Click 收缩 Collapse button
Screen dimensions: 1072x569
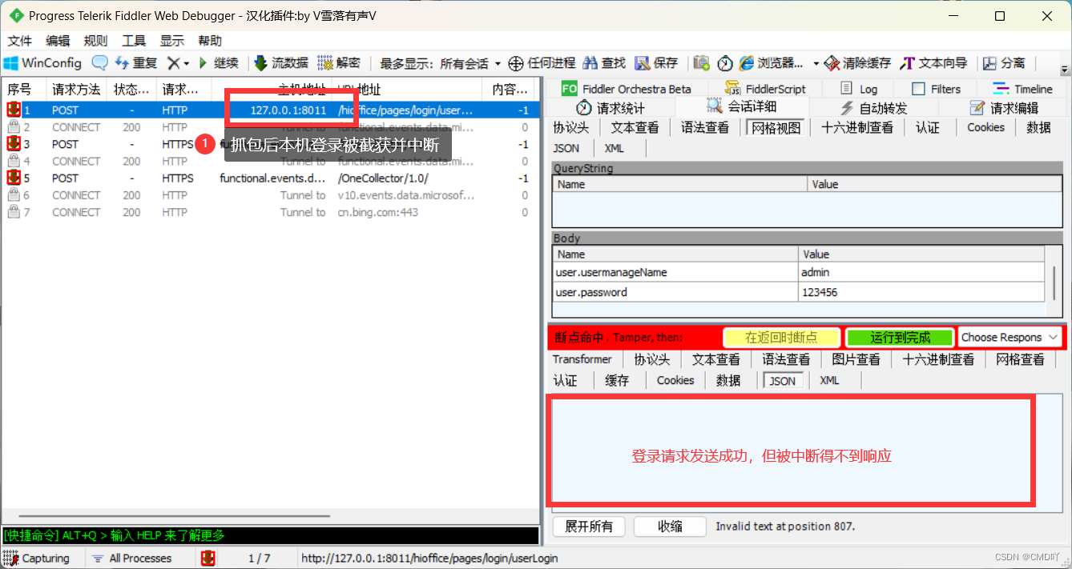(x=670, y=526)
